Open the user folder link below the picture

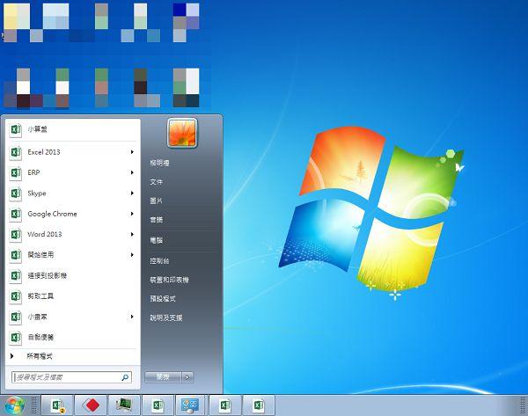pos(159,164)
